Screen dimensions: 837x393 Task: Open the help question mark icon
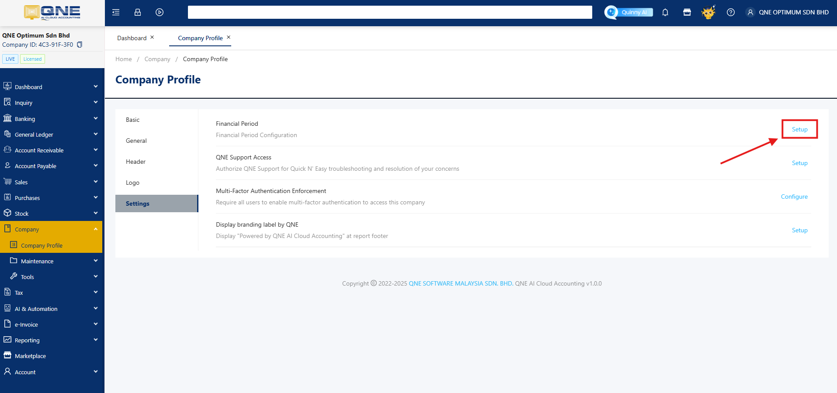(x=731, y=12)
